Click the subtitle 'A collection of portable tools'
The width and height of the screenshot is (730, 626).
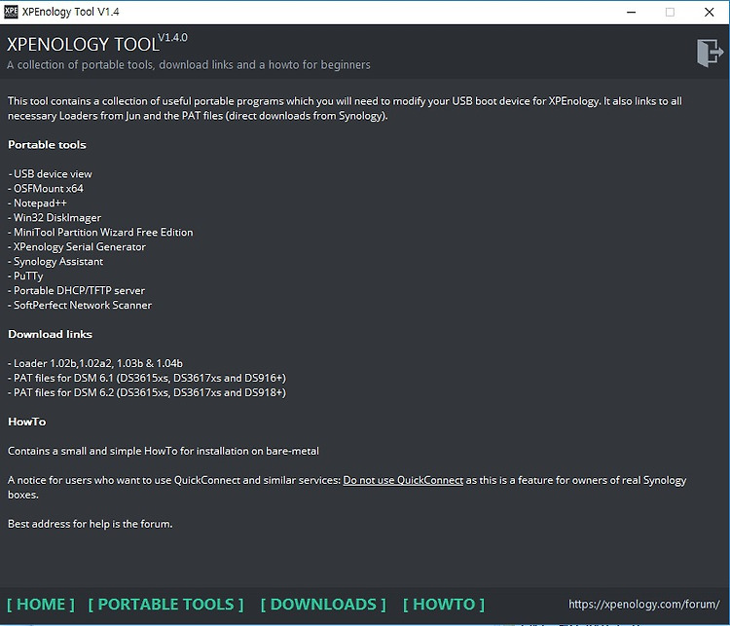tap(189, 65)
